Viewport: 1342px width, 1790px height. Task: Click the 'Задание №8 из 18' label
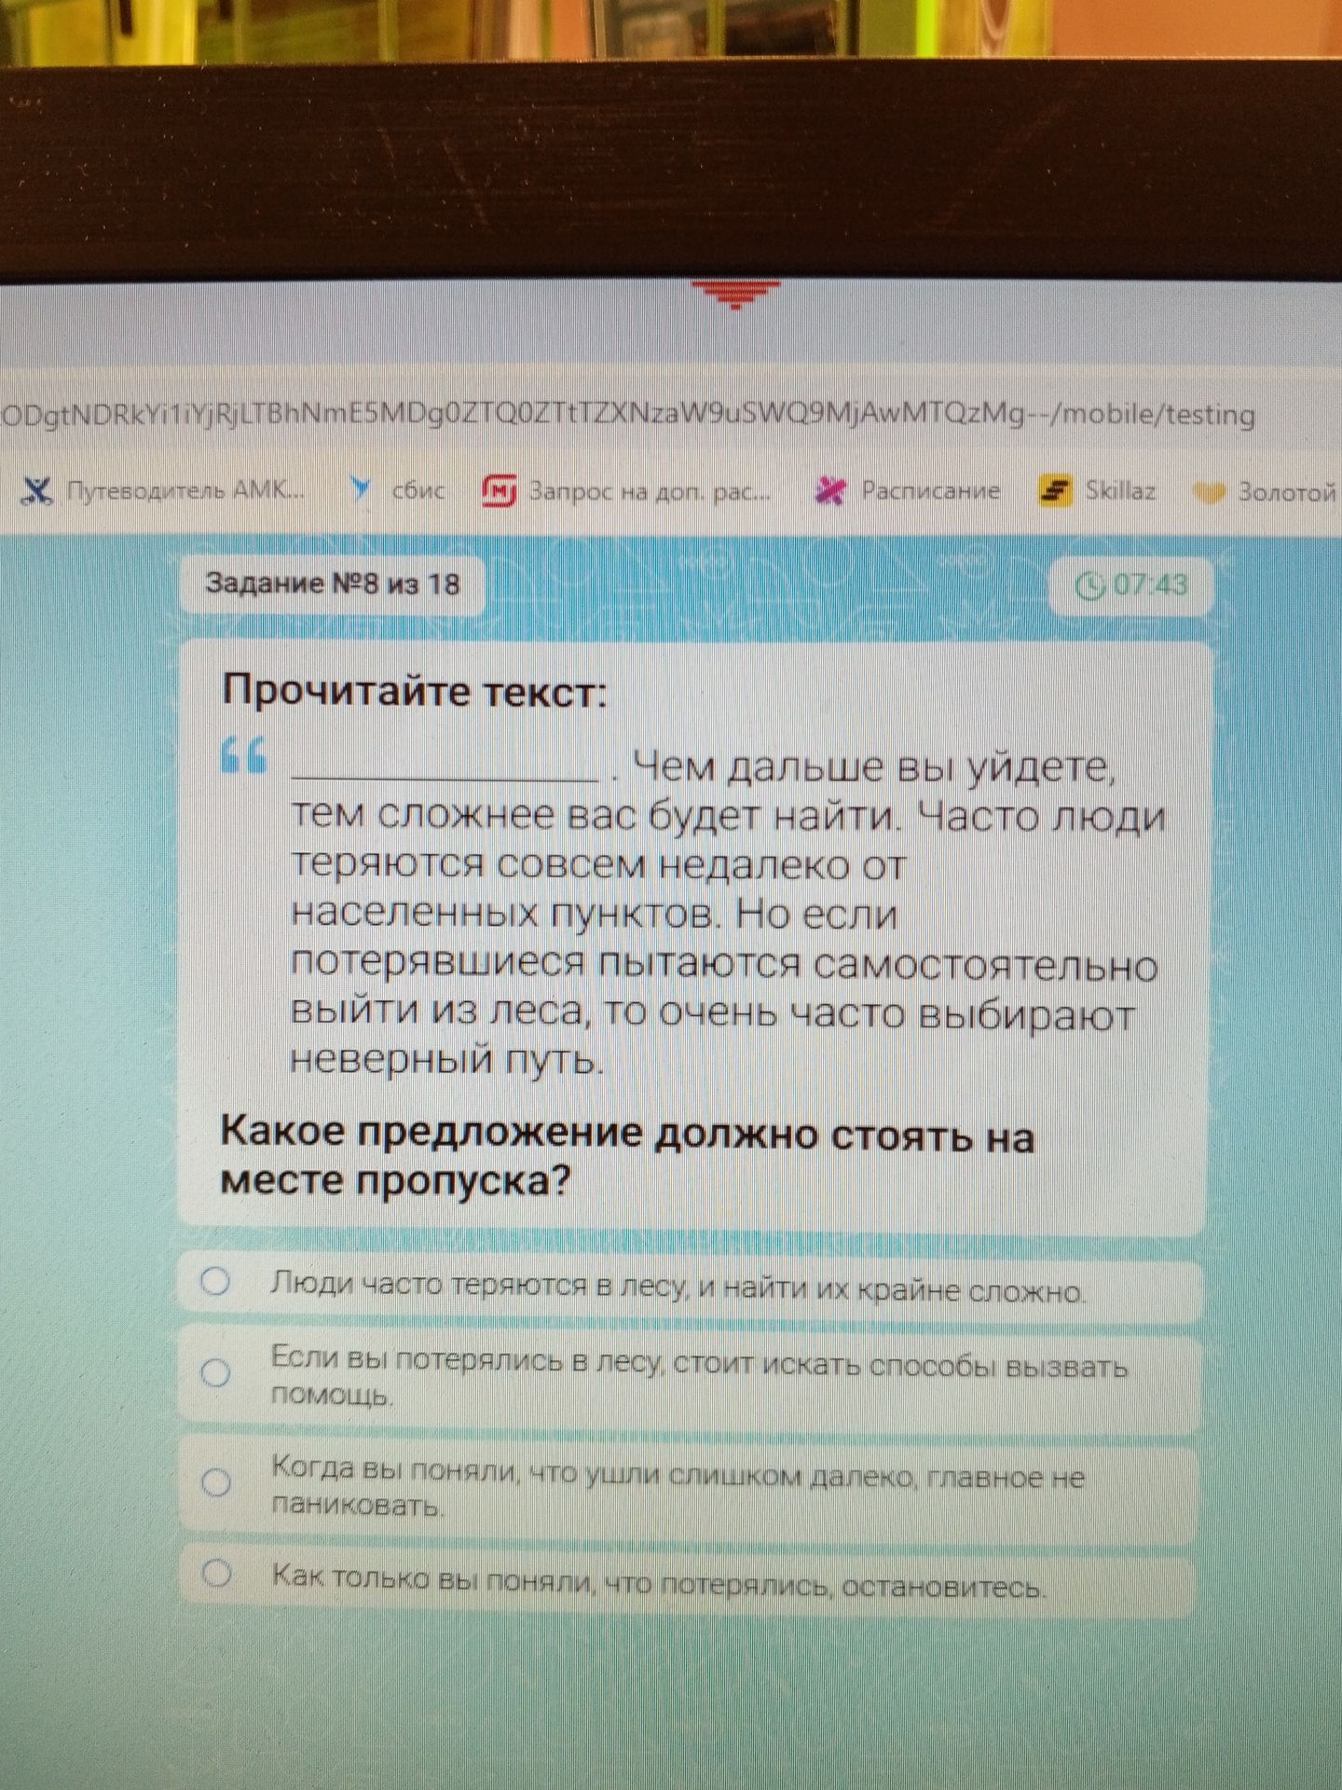333,585
